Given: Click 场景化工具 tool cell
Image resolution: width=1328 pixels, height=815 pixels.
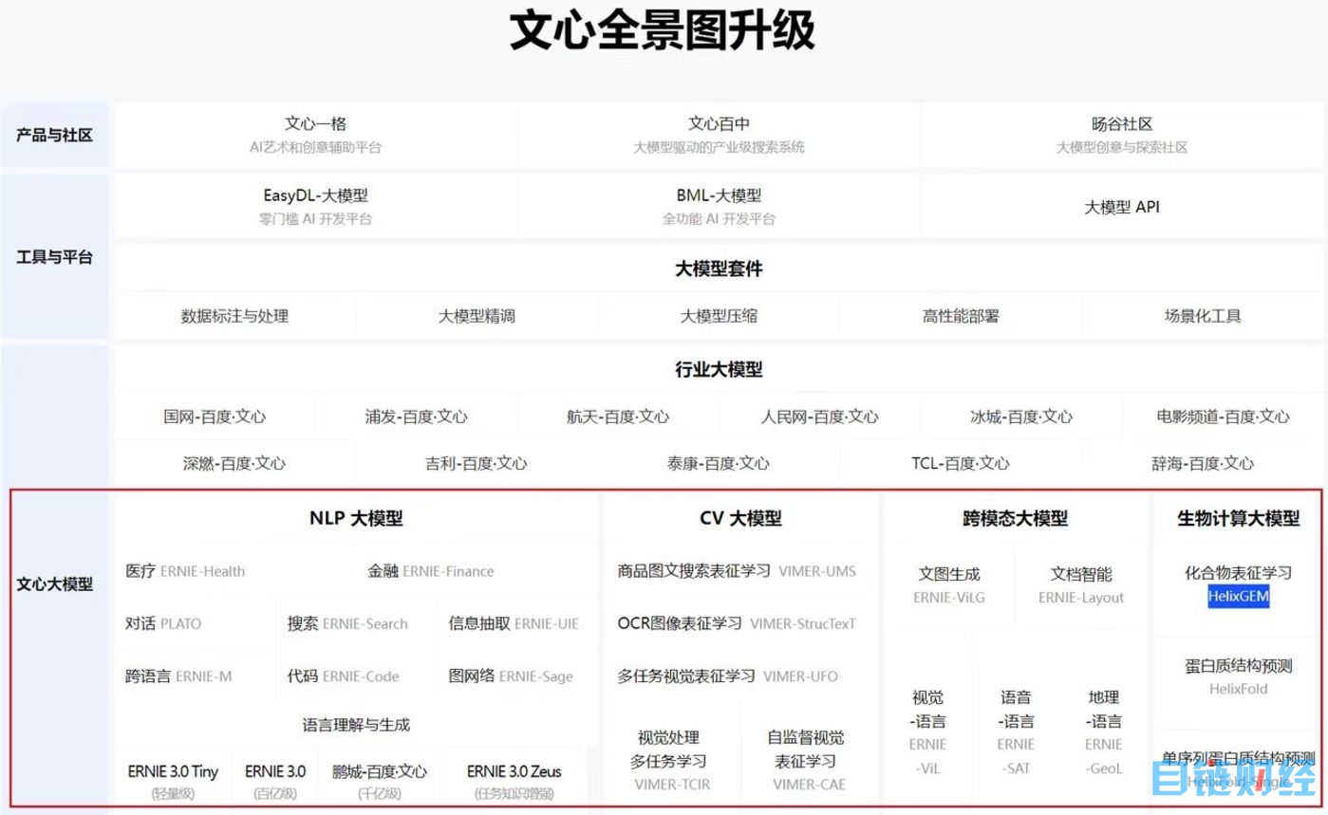Looking at the screenshot, I should click(x=1203, y=316).
